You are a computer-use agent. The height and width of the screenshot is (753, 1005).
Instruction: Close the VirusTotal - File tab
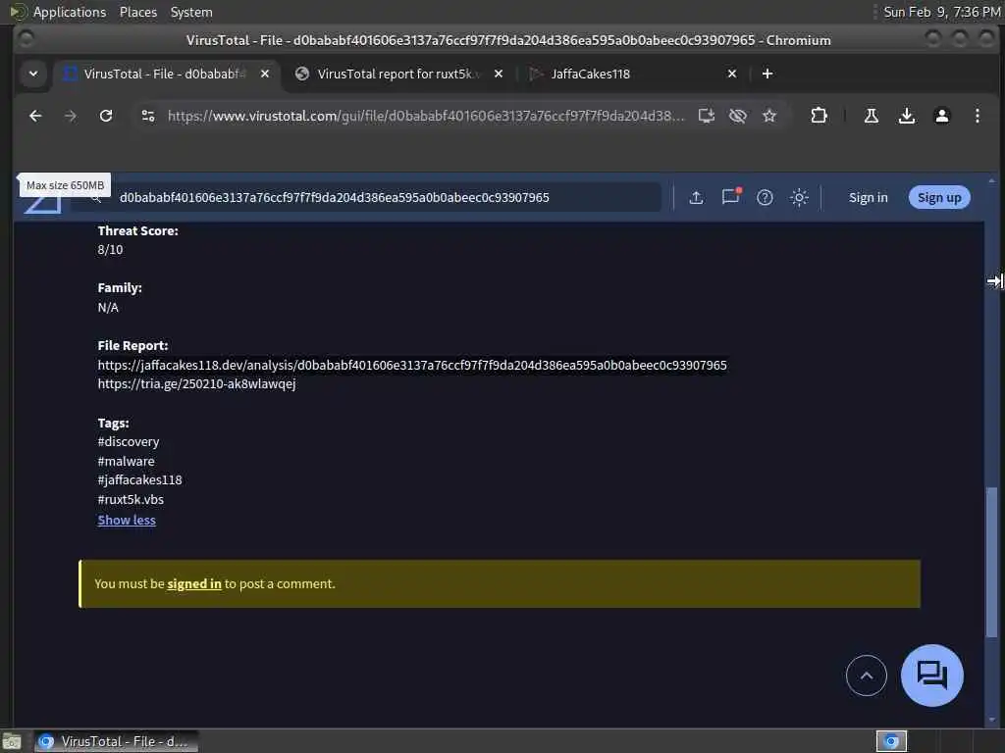[x=265, y=74]
